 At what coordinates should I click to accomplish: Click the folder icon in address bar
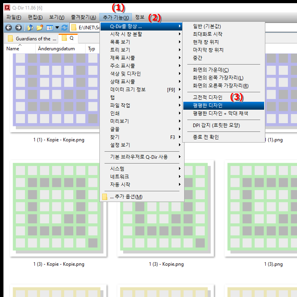point(74,28)
